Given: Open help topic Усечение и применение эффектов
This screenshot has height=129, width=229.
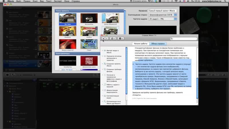Looking at the screenshot, I should point(114,78).
